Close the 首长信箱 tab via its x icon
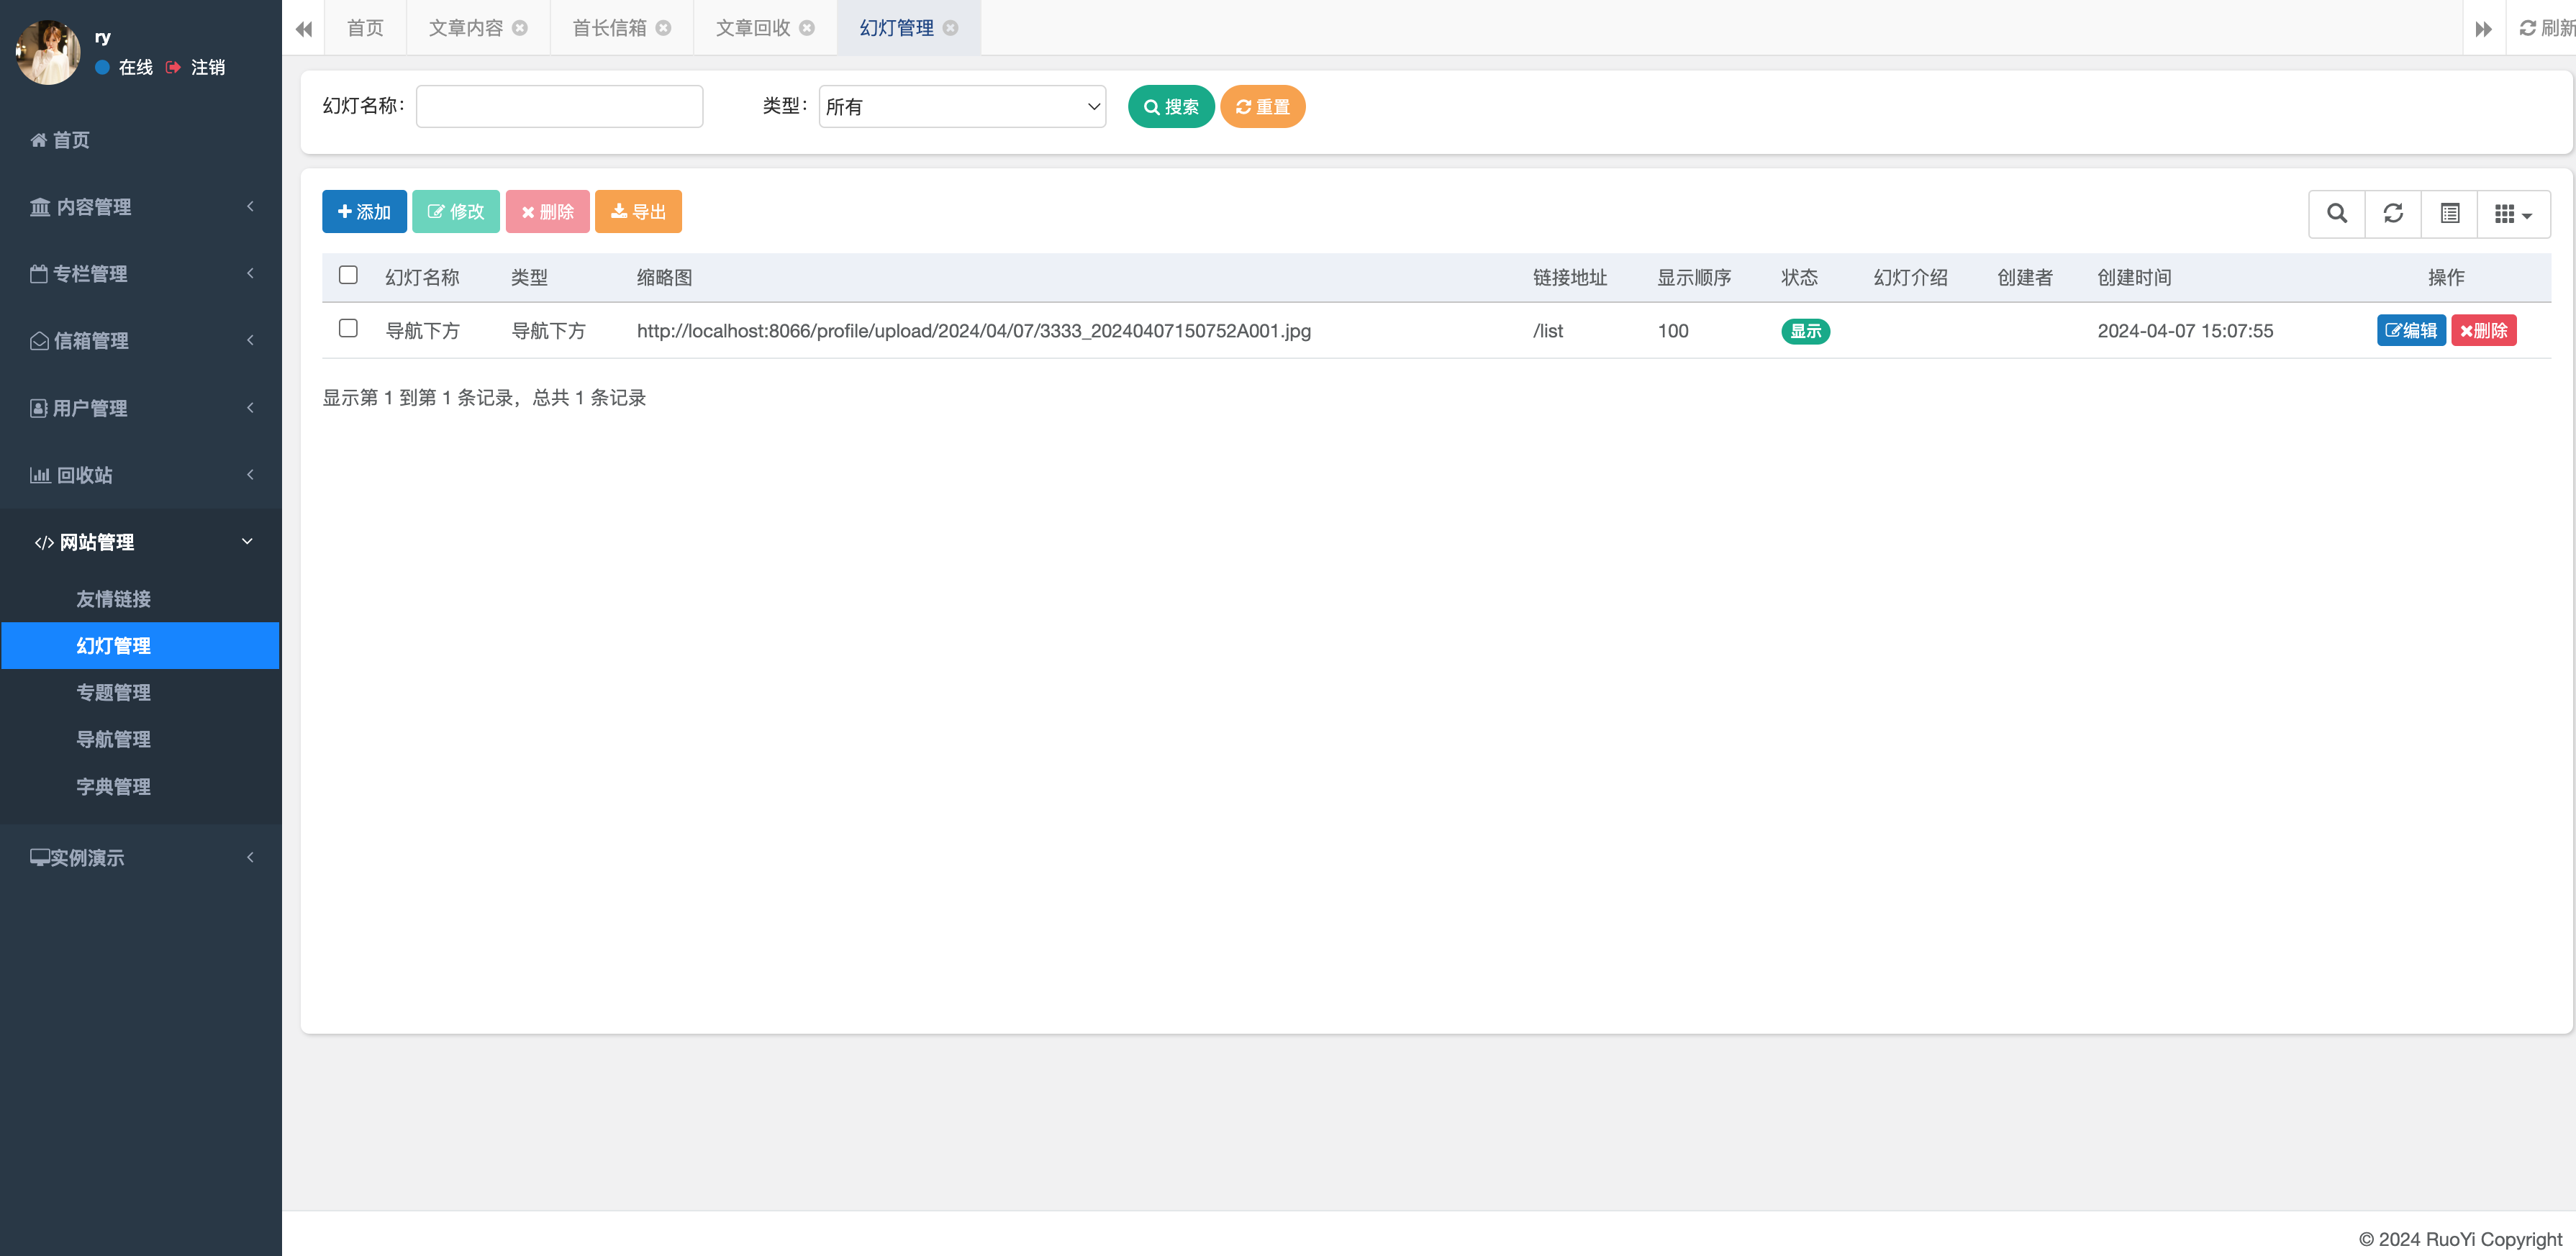 (x=663, y=28)
